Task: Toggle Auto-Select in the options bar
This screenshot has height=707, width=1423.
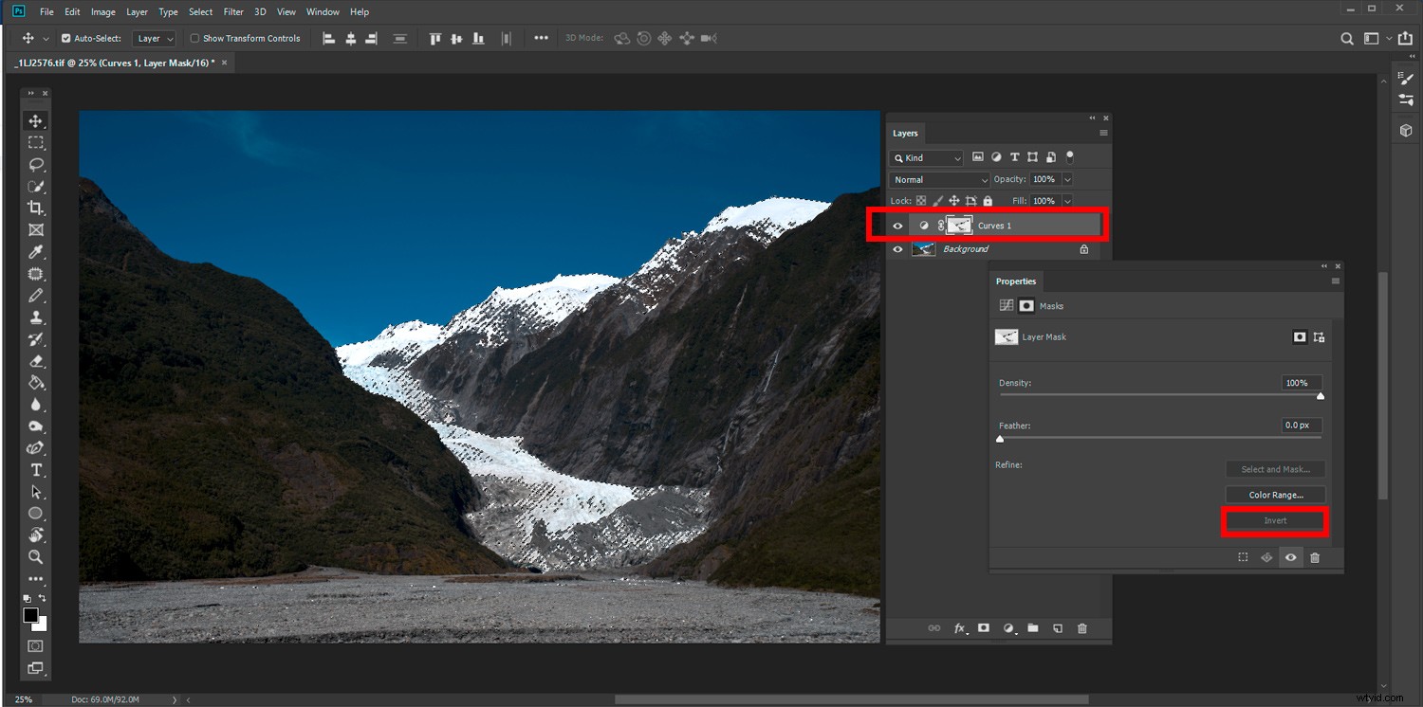Action: point(66,38)
